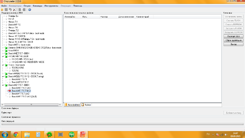Open Google Chrome from the taskbar
Image resolution: width=245 pixels, height=138 pixels.
coord(16,134)
